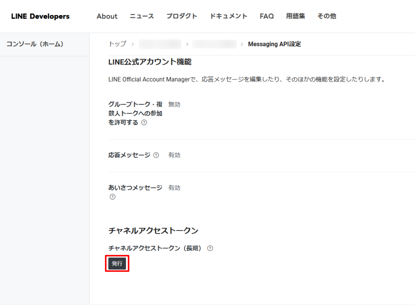415x306 pixels.
Task: Click help icon next to 応答メッセージ
Action: pos(156,155)
